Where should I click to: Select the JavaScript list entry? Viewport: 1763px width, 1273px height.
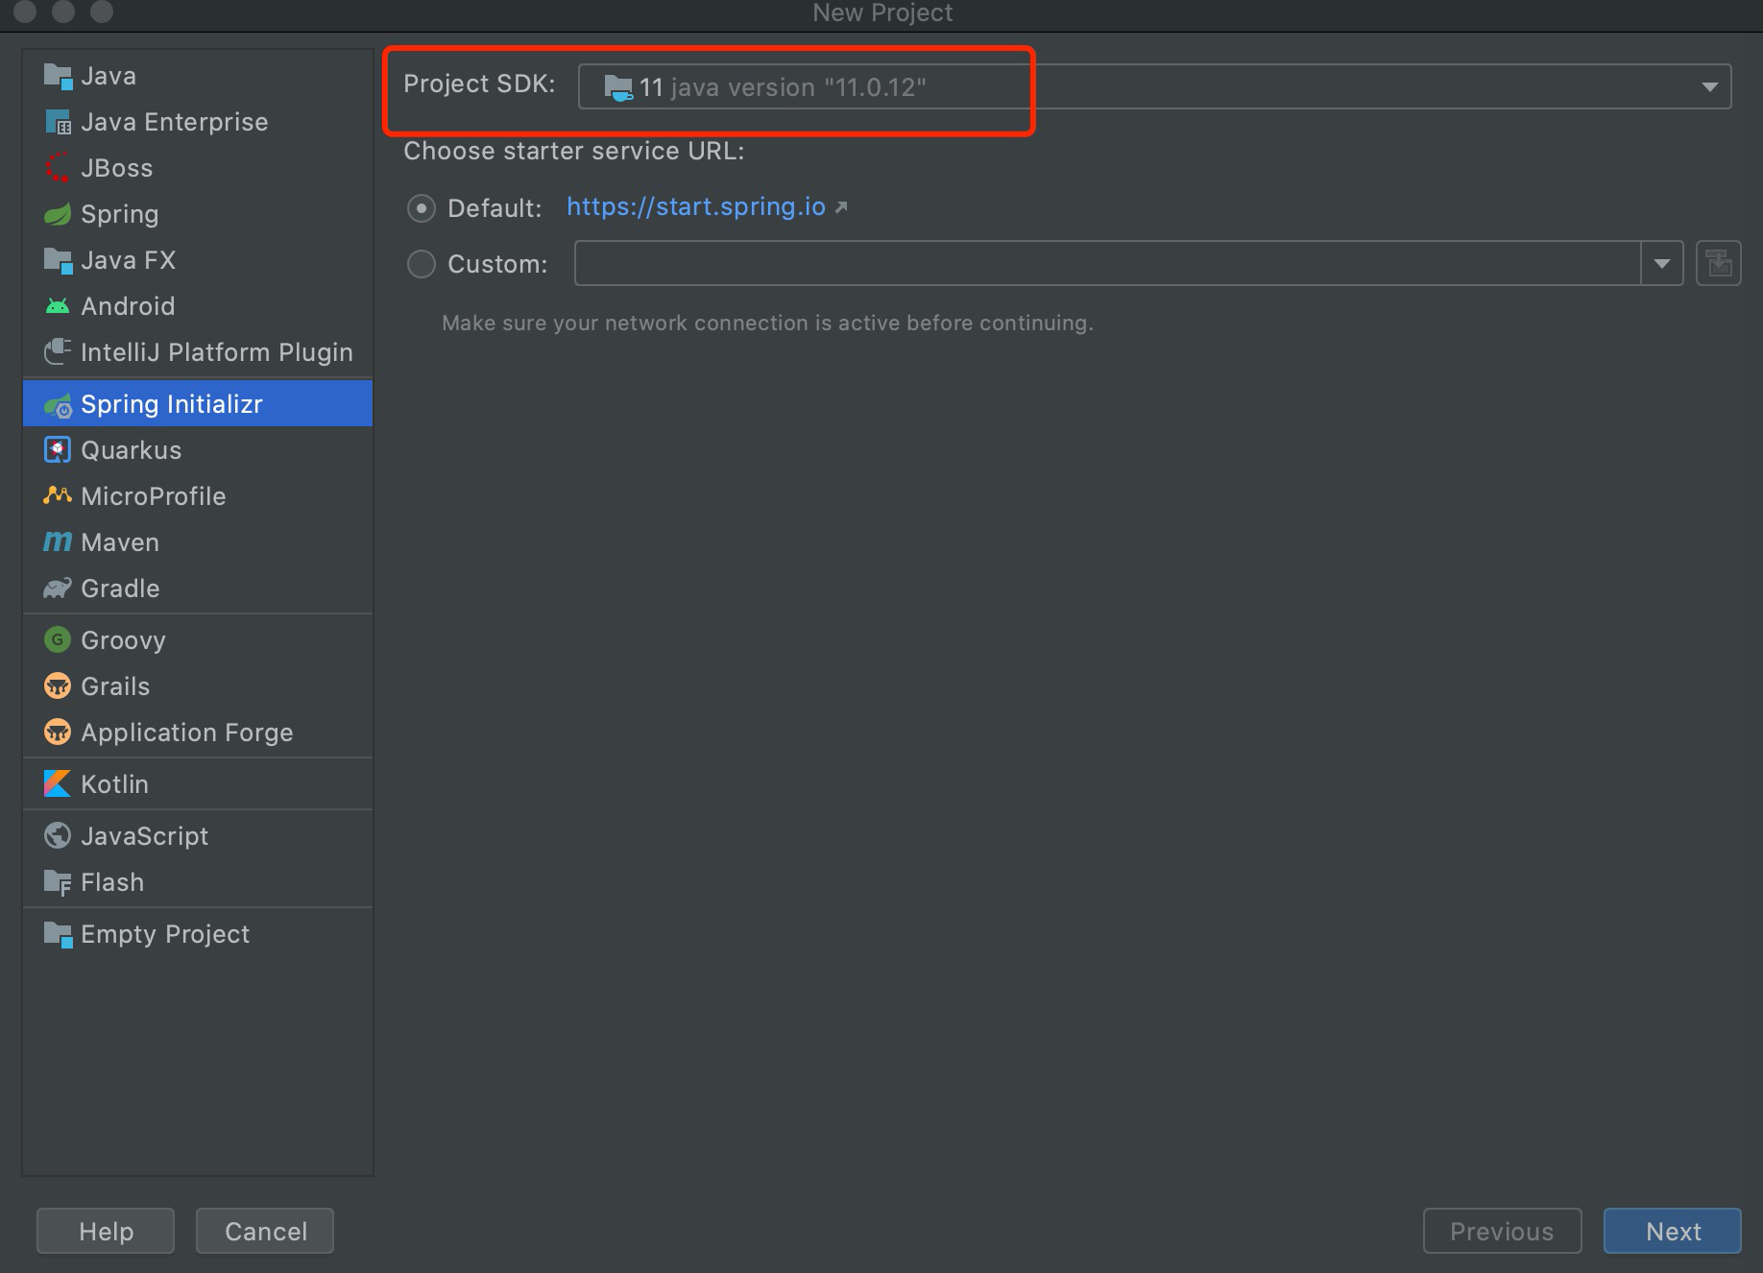[x=198, y=836]
